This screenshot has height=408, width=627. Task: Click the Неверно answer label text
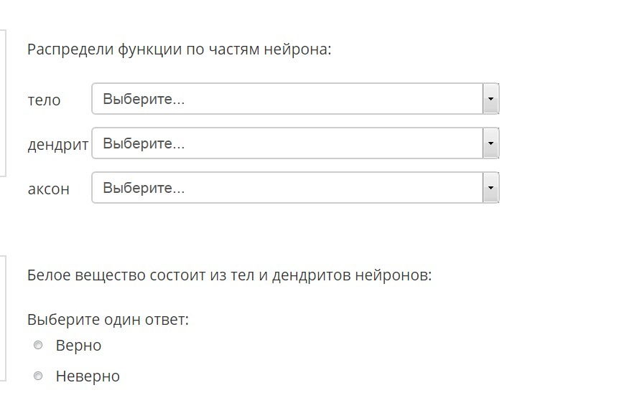point(88,376)
